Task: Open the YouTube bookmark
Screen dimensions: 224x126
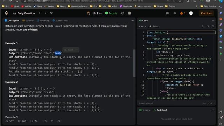Action: (x=27, y=6)
